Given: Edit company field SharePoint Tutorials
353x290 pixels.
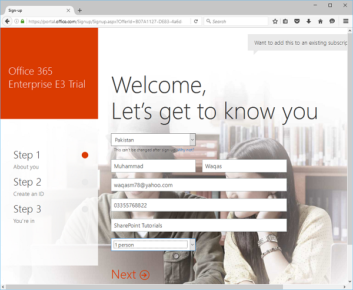Looking at the screenshot, I should [x=199, y=225].
